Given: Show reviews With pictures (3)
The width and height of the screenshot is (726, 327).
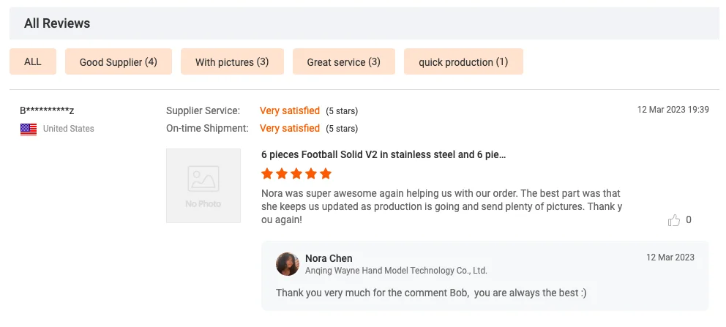Looking at the screenshot, I should tap(231, 62).
